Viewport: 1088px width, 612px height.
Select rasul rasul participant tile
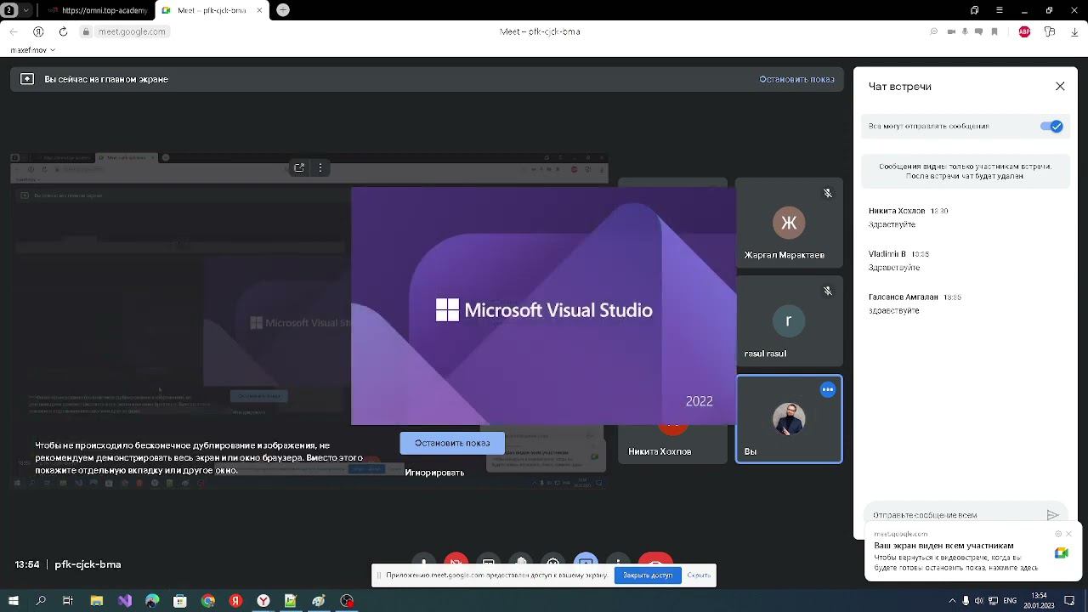coord(789,320)
